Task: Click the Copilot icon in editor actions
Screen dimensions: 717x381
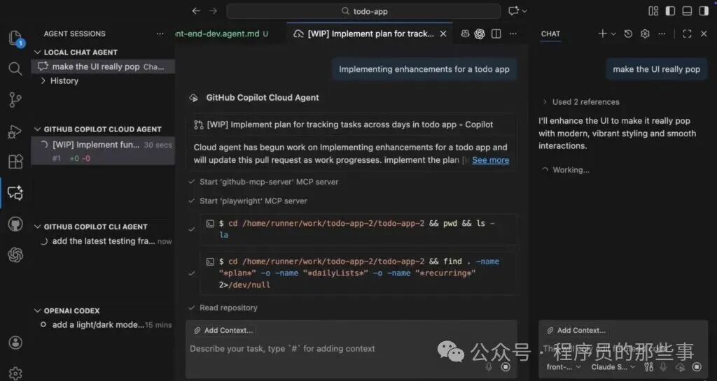Action: tap(465, 34)
